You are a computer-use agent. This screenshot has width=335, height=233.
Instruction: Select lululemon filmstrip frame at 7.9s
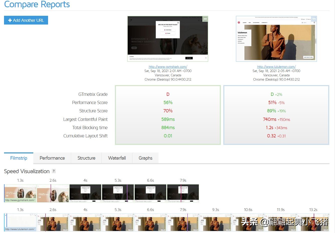[x=183, y=222]
